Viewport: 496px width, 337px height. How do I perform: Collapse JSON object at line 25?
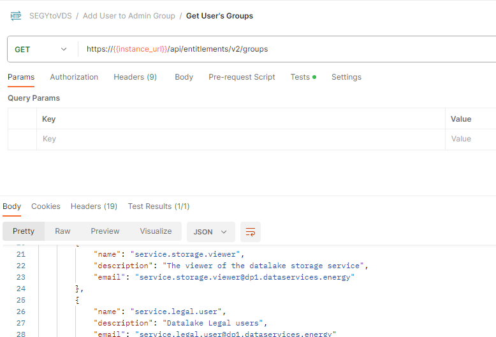click(x=77, y=300)
